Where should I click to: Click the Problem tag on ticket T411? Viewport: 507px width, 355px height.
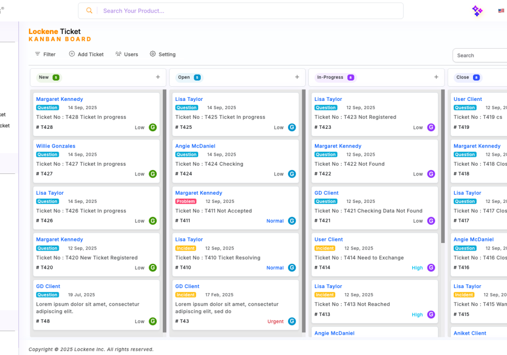[x=186, y=201]
